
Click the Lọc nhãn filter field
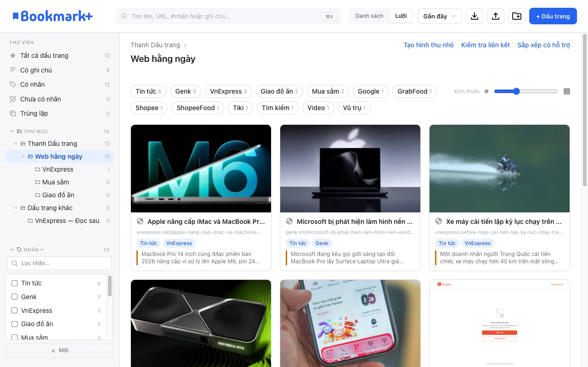59,263
